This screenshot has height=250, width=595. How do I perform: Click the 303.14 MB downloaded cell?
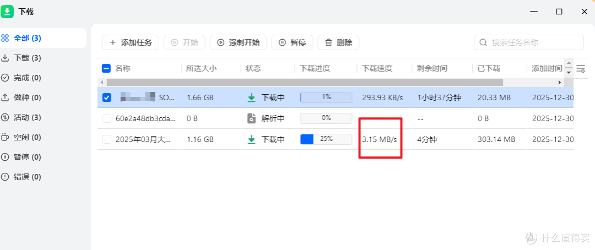[496, 140]
